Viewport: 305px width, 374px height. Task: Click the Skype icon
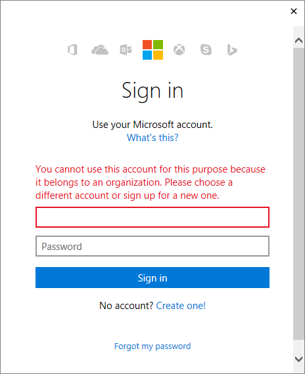tap(206, 50)
